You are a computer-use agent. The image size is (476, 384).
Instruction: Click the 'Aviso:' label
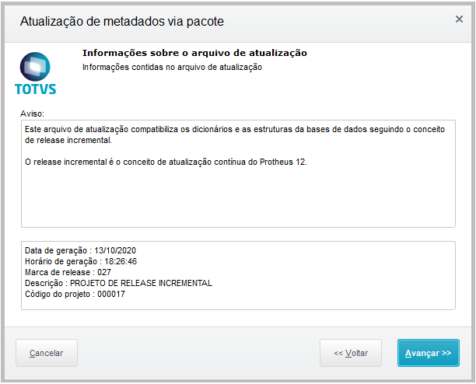tap(32, 113)
